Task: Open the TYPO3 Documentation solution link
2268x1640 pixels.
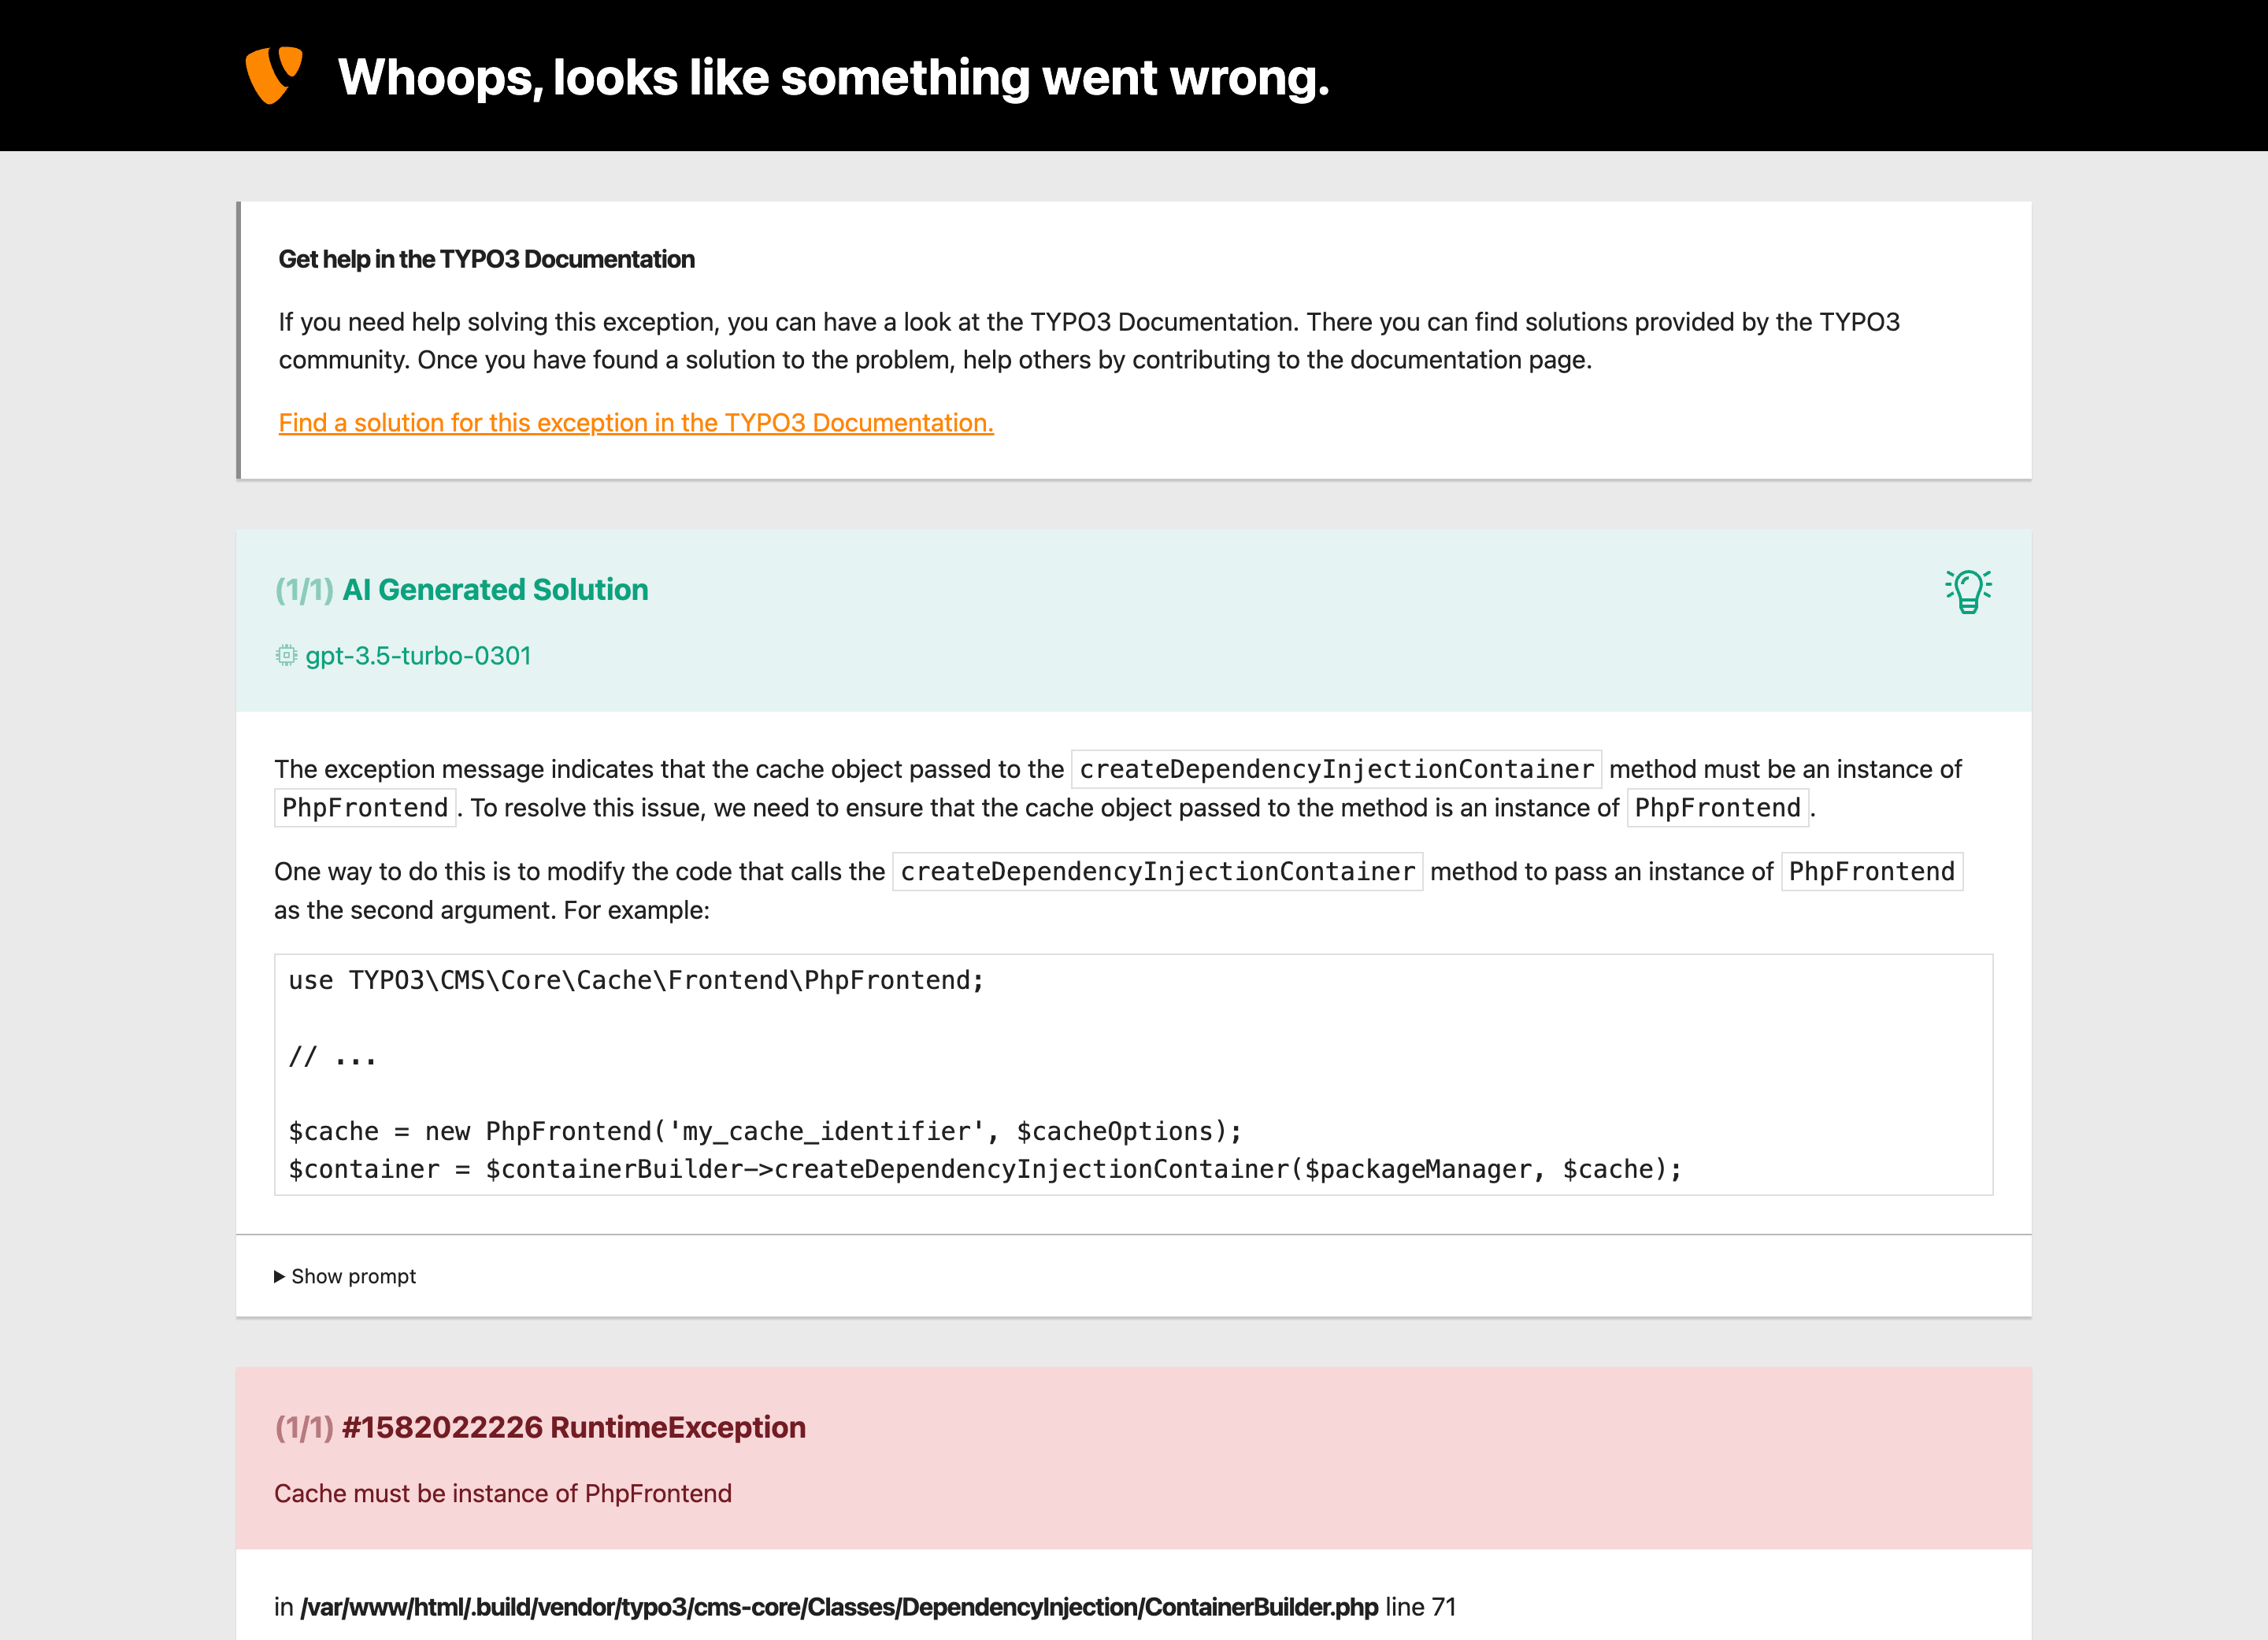Action: point(636,422)
